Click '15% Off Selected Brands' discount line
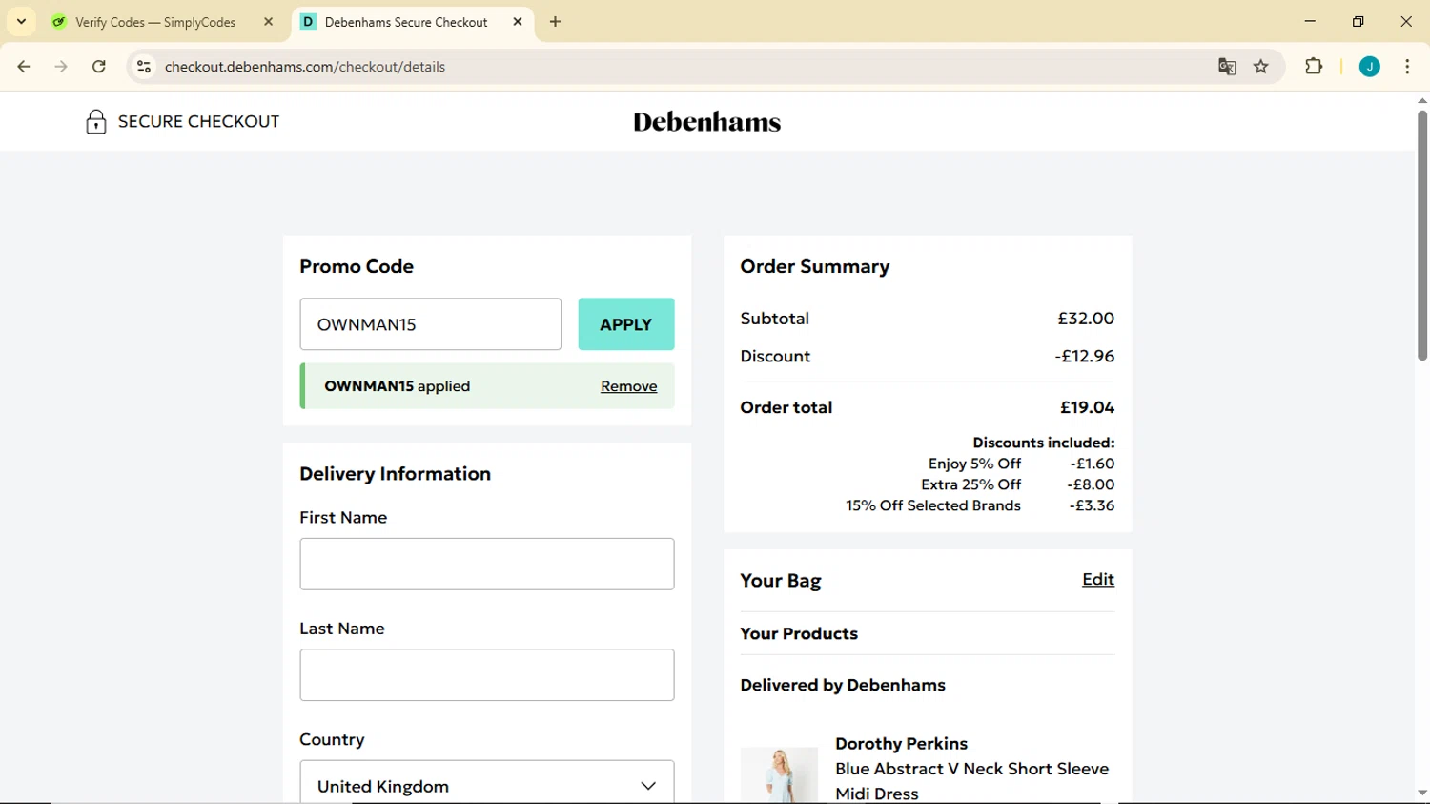Image resolution: width=1430 pixels, height=804 pixels. click(980, 505)
